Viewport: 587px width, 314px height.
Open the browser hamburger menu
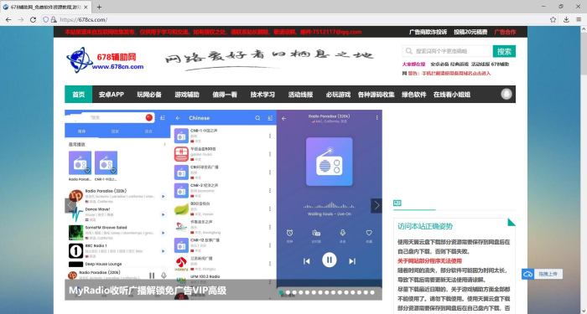point(579,20)
